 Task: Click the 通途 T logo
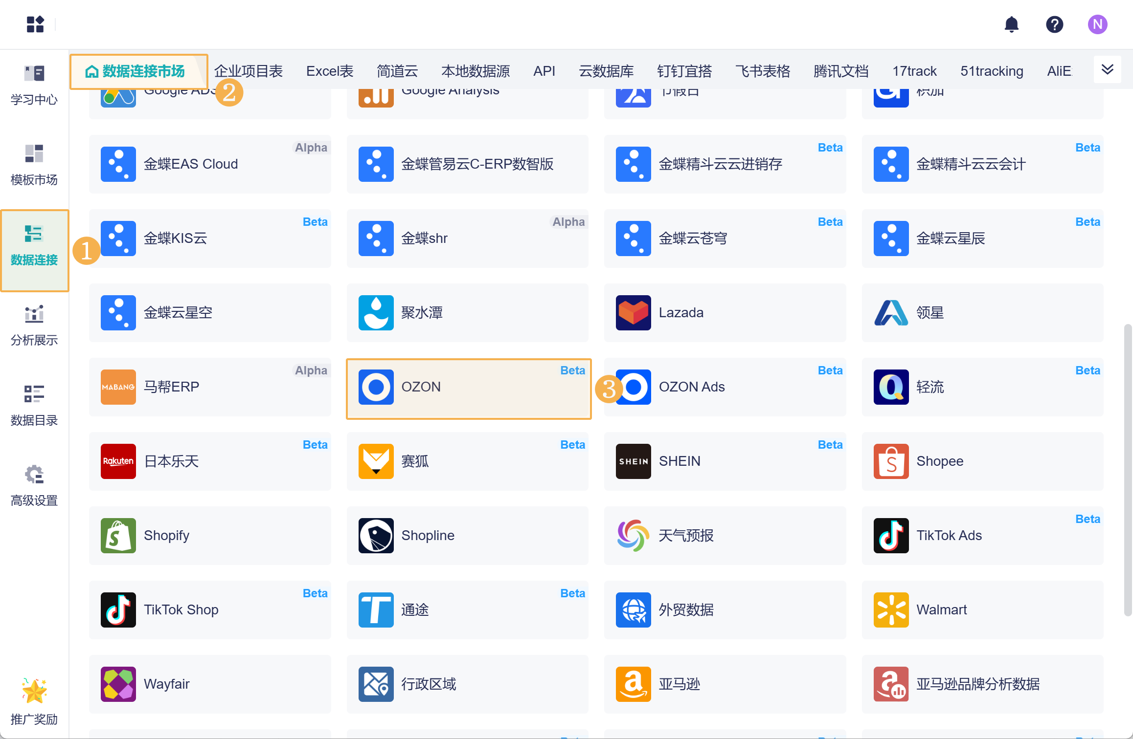click(376, 610)
